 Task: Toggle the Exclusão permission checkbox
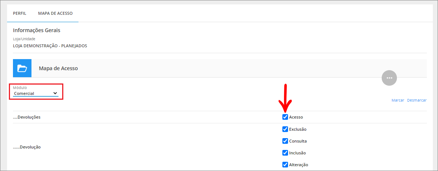click(x=285, y=129)
